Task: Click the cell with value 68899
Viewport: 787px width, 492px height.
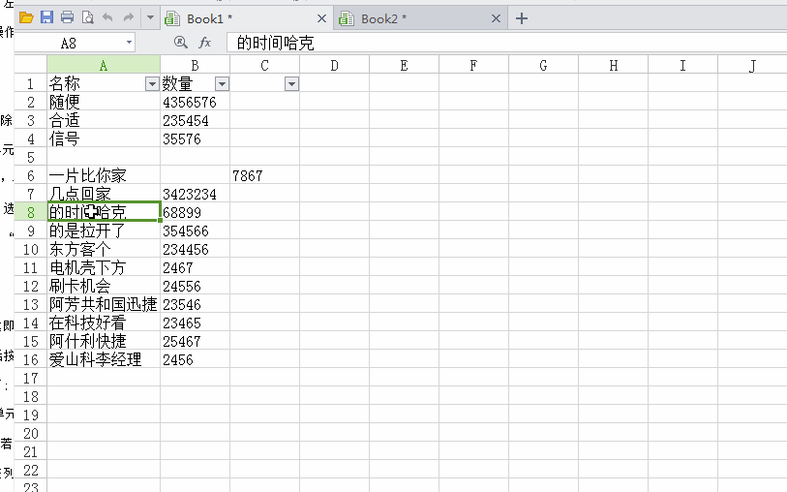Action: (x=195, y=212)
